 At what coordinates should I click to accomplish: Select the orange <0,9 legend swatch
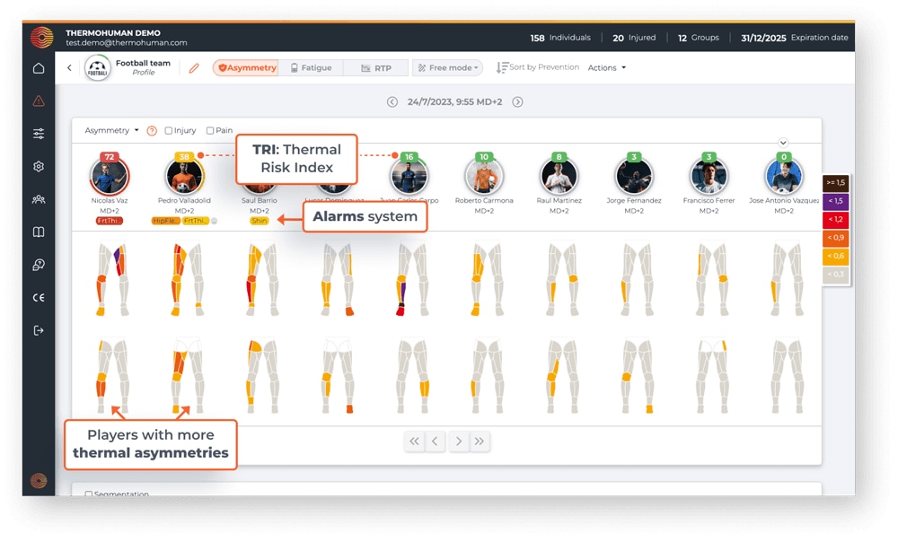click(x=835, y=238)
